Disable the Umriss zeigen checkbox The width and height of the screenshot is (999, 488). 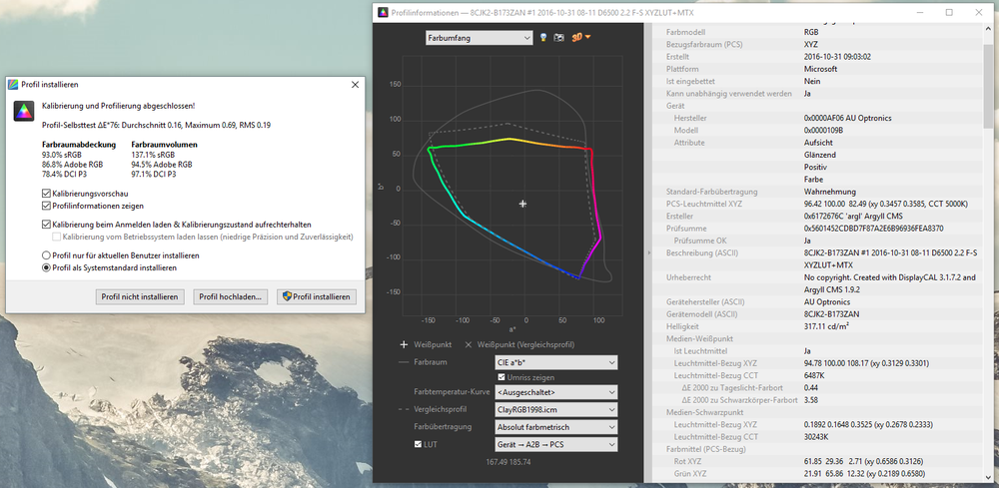coord(500,377)
